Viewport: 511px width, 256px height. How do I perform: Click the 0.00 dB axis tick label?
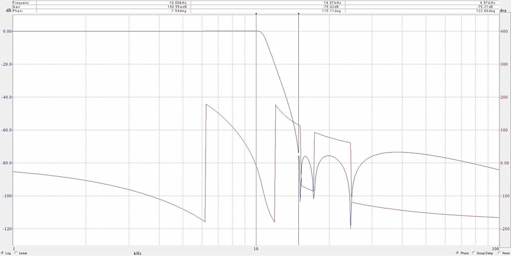click(x=7, y=31)
